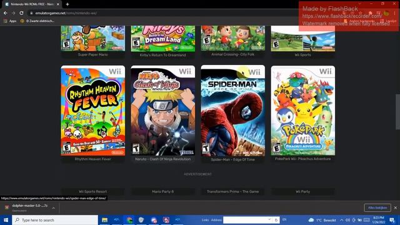Click the Animal Crossing- City Folk title
The image size is (400, 225).
click(x=232, y=54)
